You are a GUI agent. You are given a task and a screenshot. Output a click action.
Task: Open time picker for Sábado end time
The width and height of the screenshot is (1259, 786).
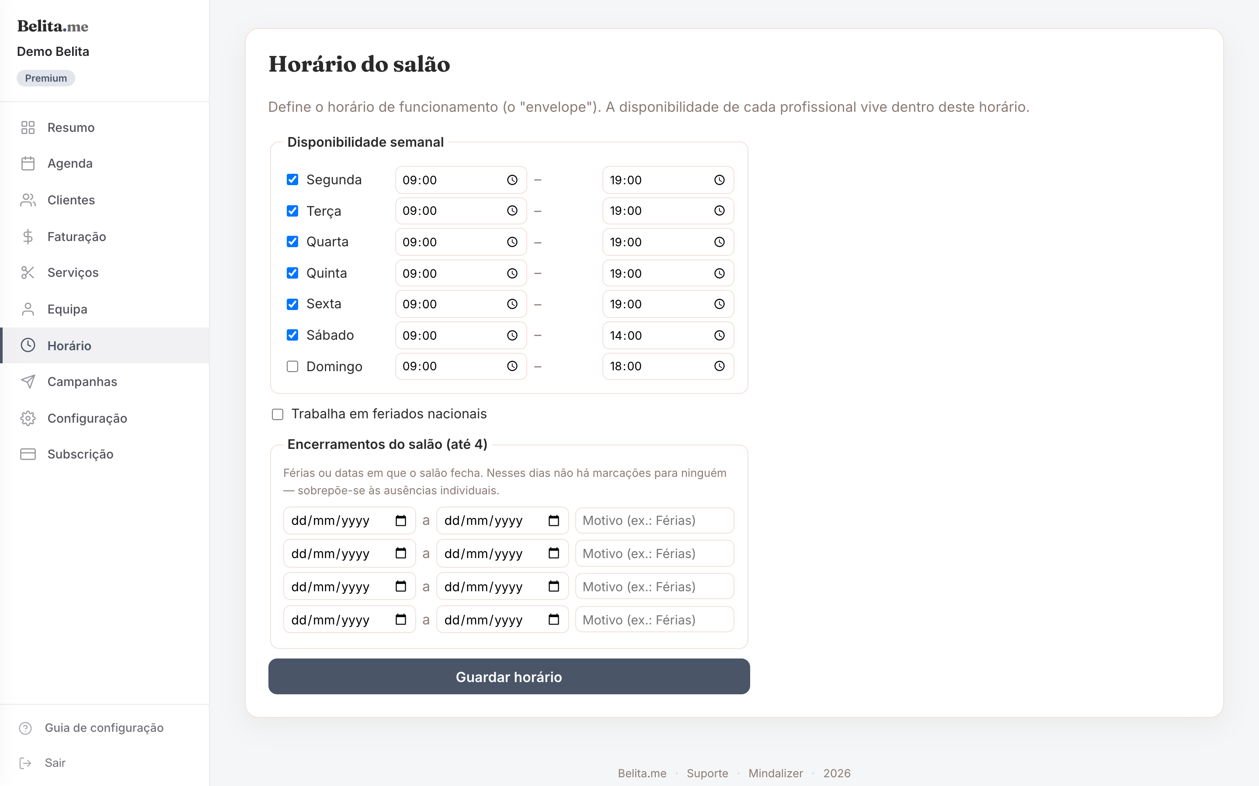[x=719, y=335]
